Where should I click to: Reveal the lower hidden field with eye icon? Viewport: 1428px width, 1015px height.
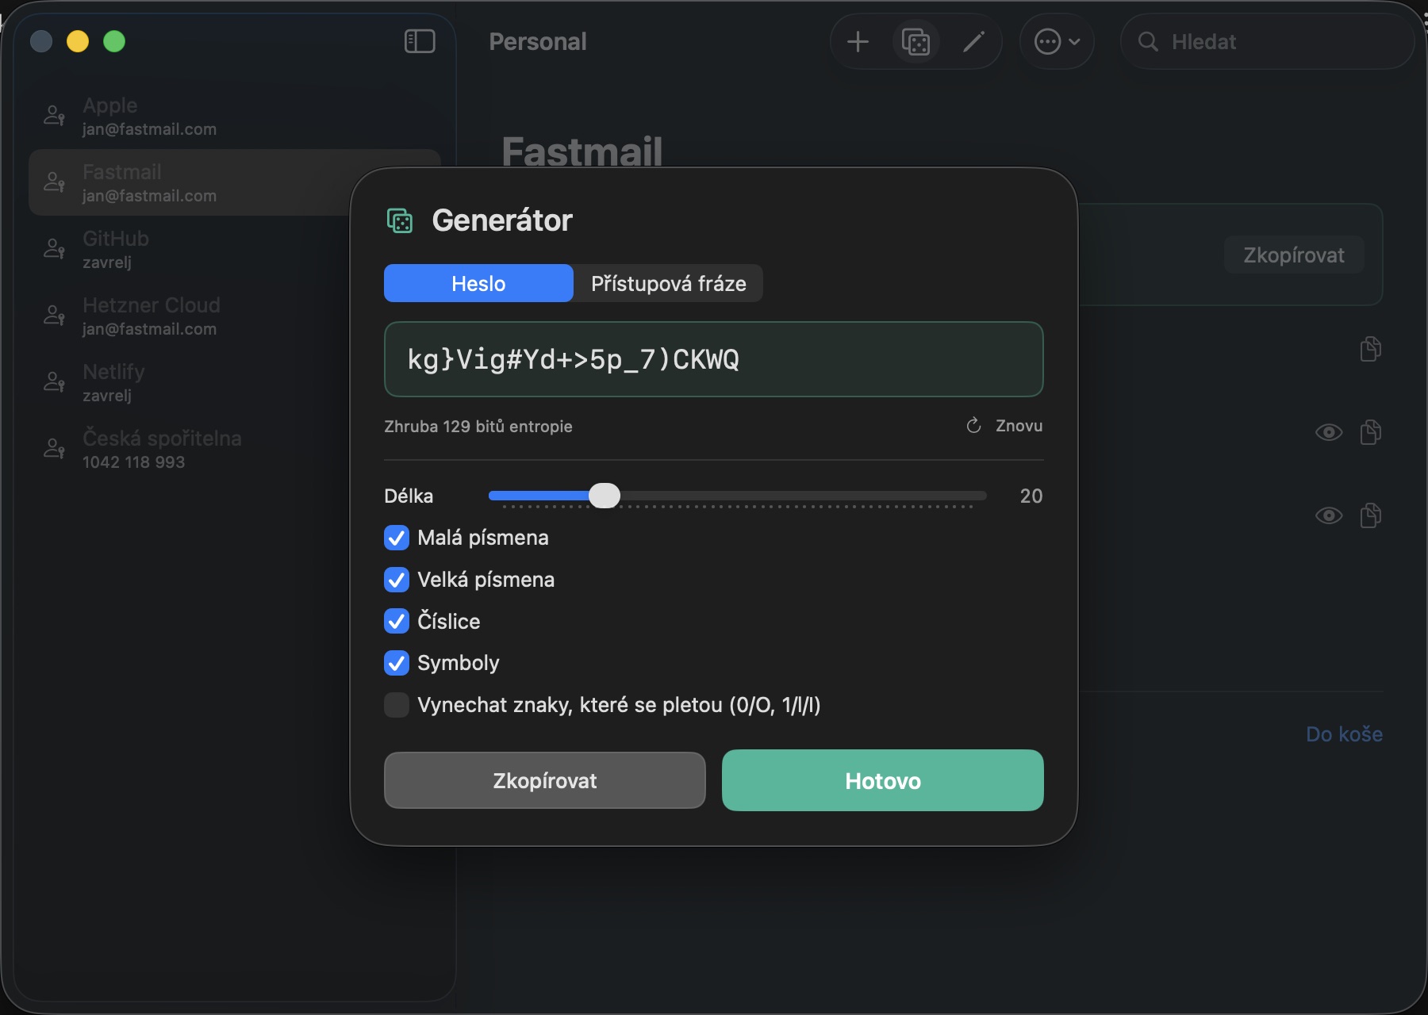[x=1329, y=515]
